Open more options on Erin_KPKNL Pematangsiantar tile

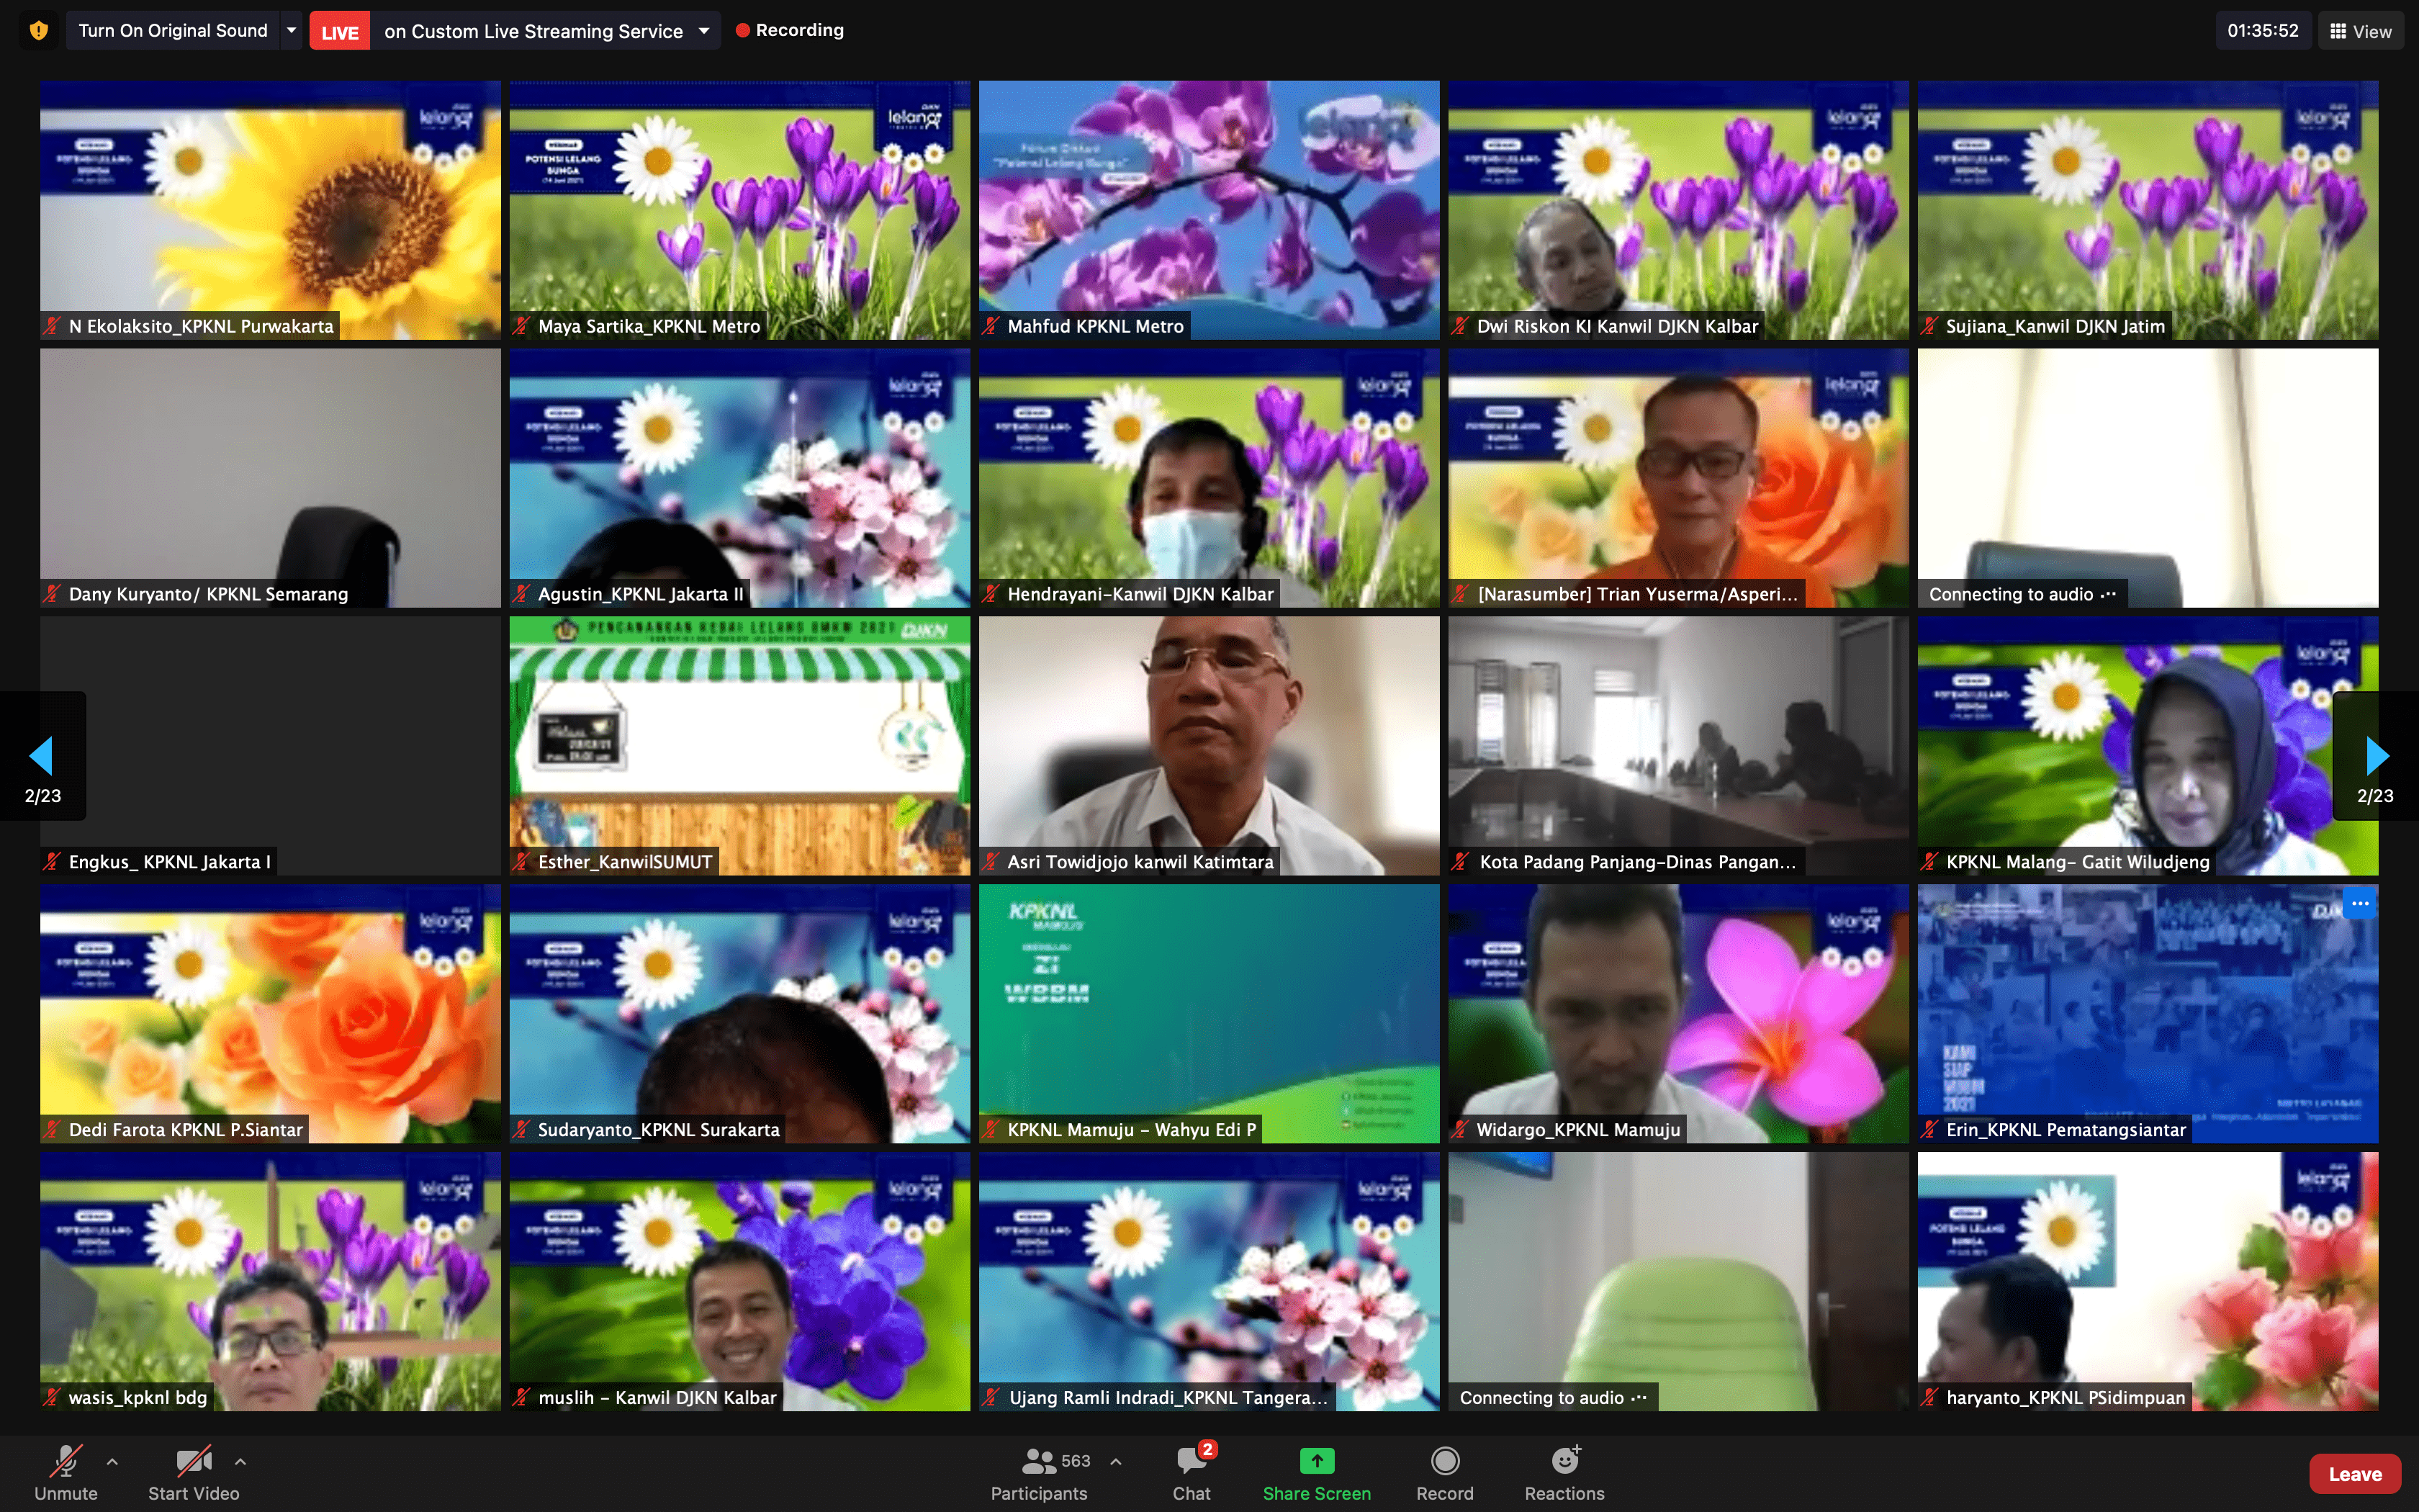coord(2359,904)
